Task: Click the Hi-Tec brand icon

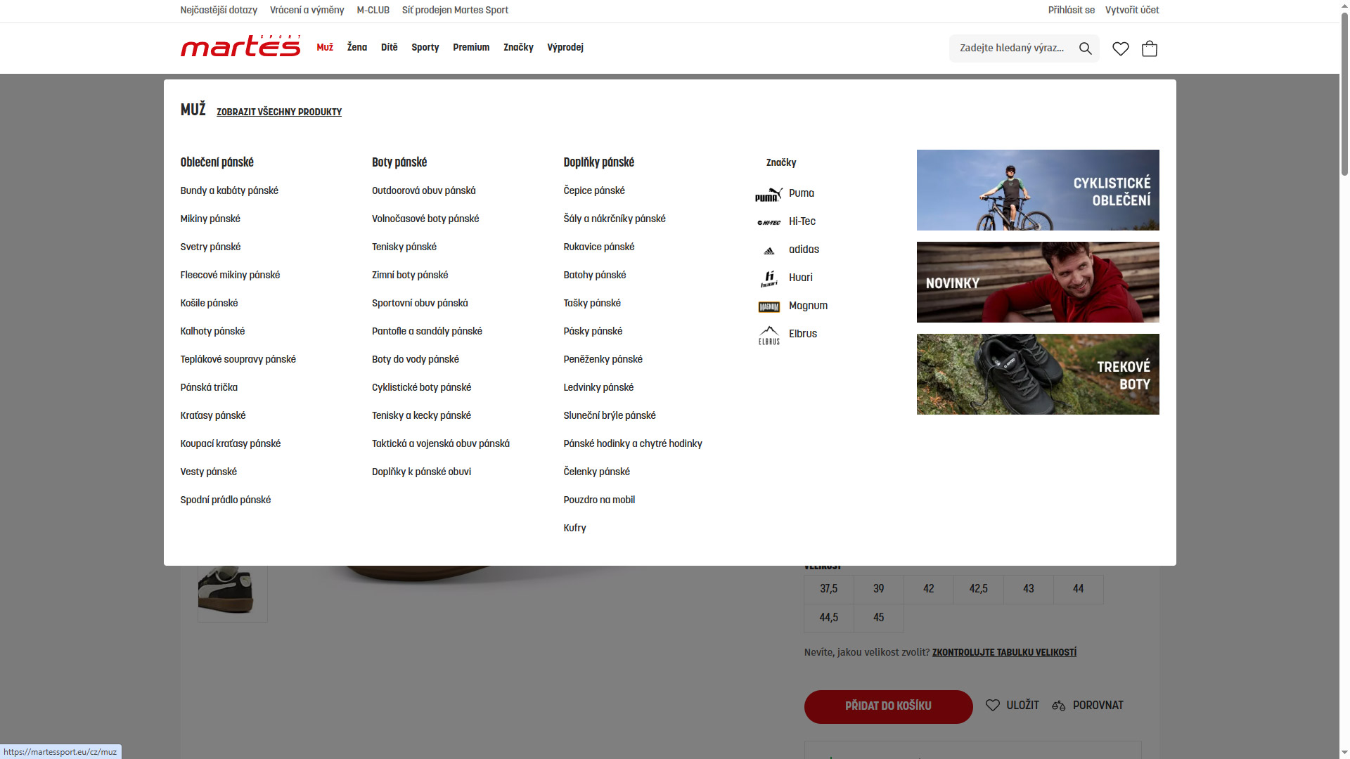Action: [x=769, y=222]
